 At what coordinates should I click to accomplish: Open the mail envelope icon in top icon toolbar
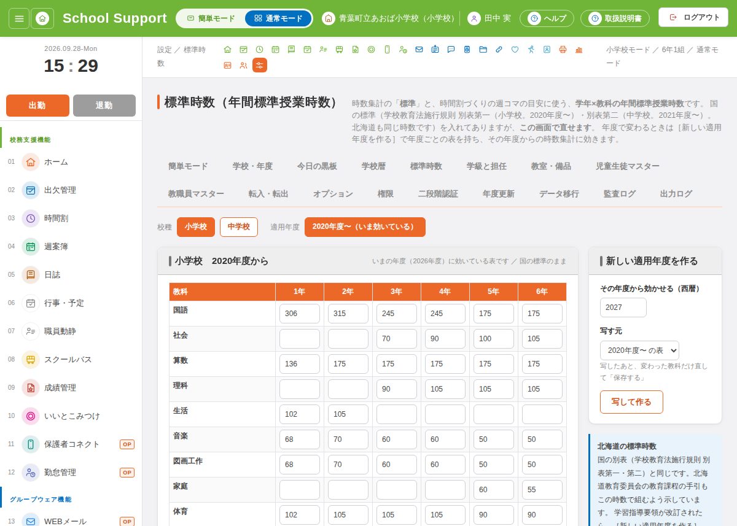419,50
